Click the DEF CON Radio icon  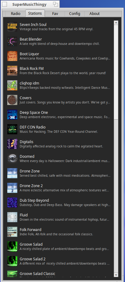pyautogui.click(x=12, y=129)
